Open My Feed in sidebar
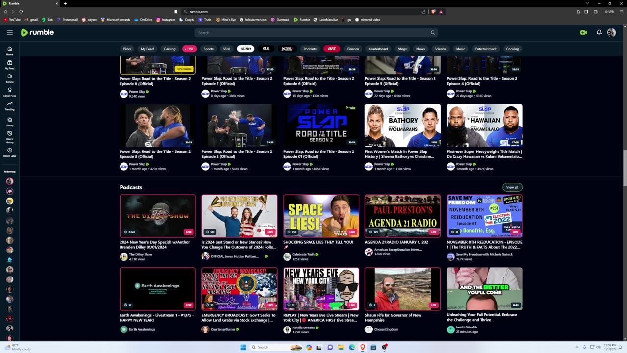 (x=9, y=65)
